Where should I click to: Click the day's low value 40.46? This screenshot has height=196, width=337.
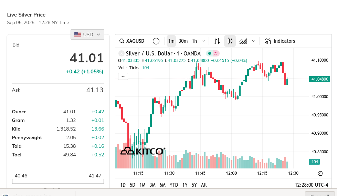click(x=21, y=176)
